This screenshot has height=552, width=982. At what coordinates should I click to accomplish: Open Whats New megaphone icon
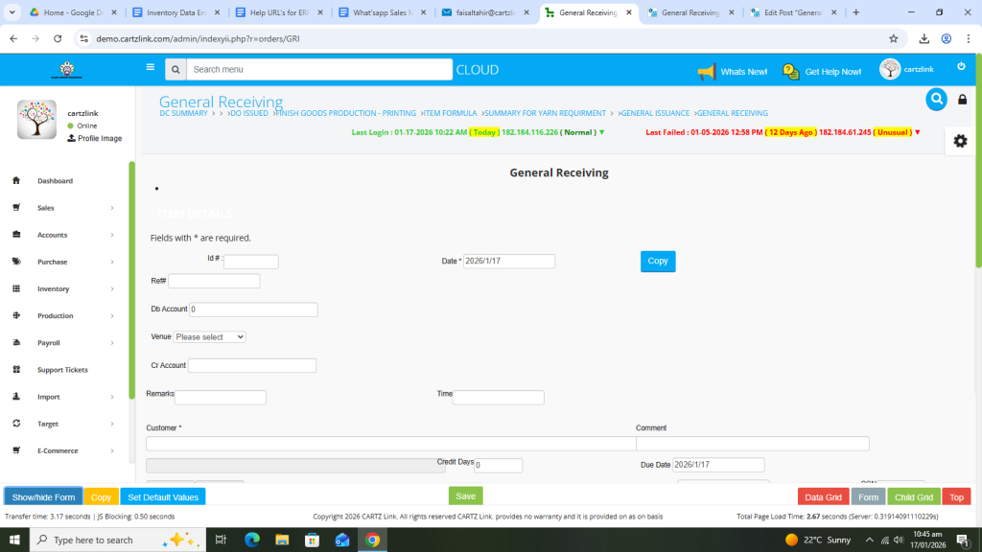point(707,72)
